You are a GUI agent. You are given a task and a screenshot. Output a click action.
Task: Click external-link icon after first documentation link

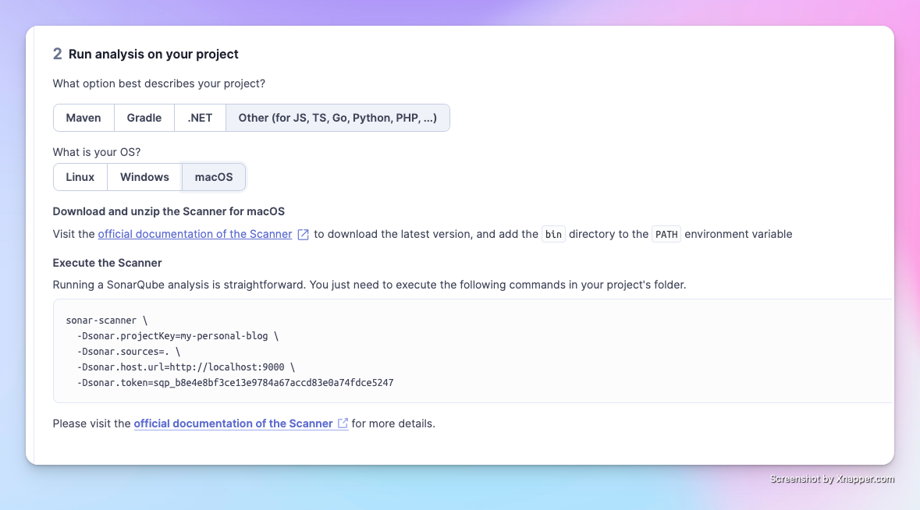click(304, 235)
